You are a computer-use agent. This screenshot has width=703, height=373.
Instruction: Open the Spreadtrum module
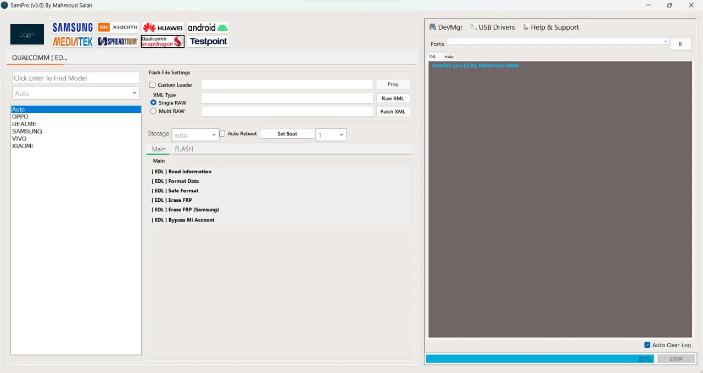[x=118, y=41]
